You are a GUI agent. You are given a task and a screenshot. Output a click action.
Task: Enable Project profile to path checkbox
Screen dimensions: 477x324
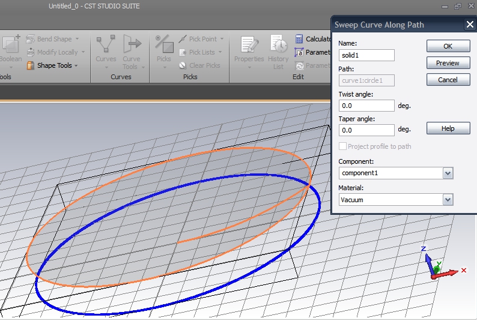tap(343, 146)
